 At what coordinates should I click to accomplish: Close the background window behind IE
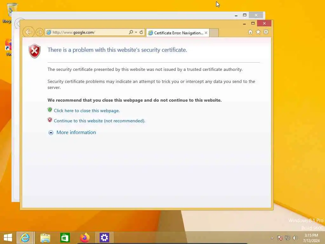pyautogui.click(x=256, y=15)
